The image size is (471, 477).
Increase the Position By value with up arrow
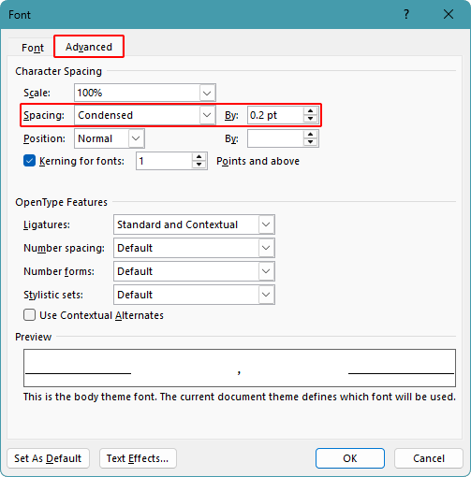coord(310,135)
